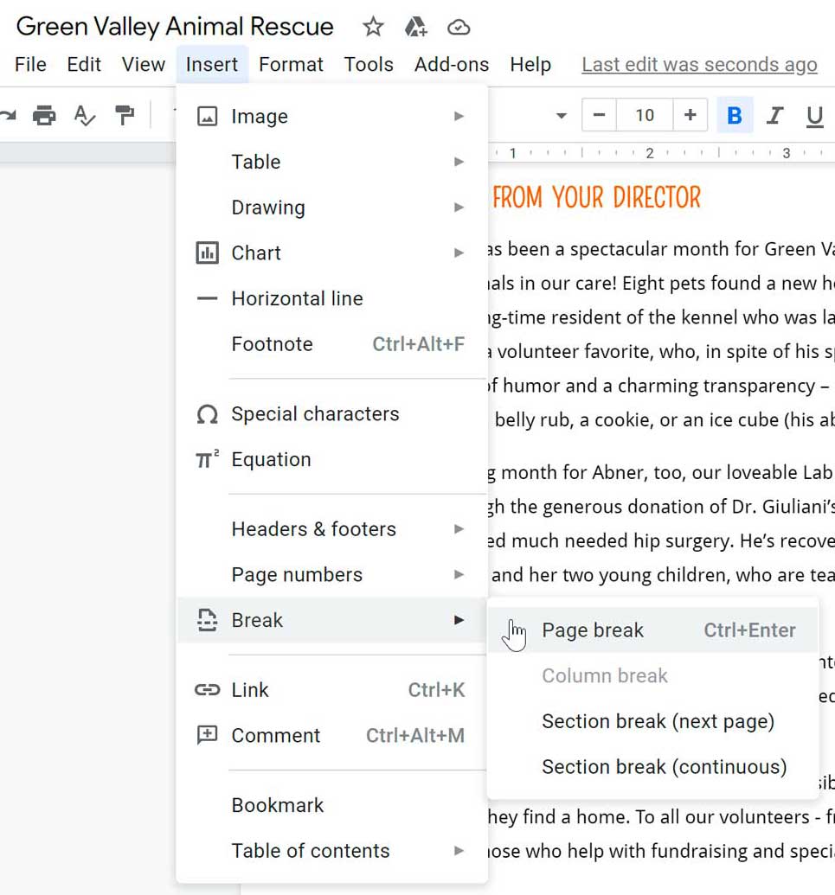Select Section break (continuous)
This screenshot has width=835, height=895.
tap(652, 767)
